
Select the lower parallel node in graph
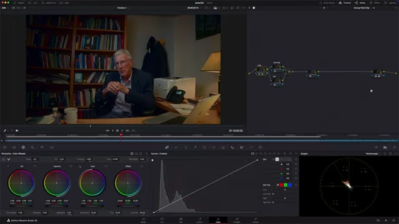pos(277,82)
